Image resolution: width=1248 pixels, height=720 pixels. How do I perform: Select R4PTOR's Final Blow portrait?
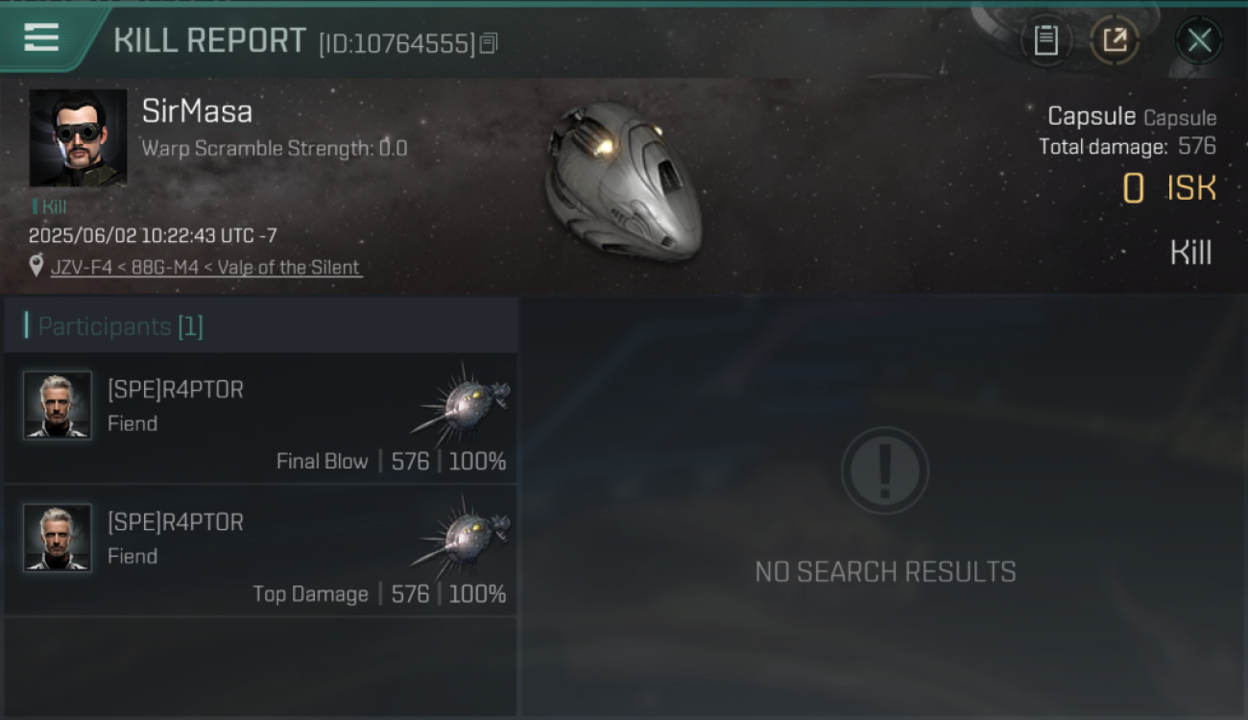[58, 405]
